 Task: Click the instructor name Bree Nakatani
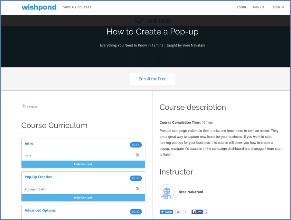click(x=191, y=192)
